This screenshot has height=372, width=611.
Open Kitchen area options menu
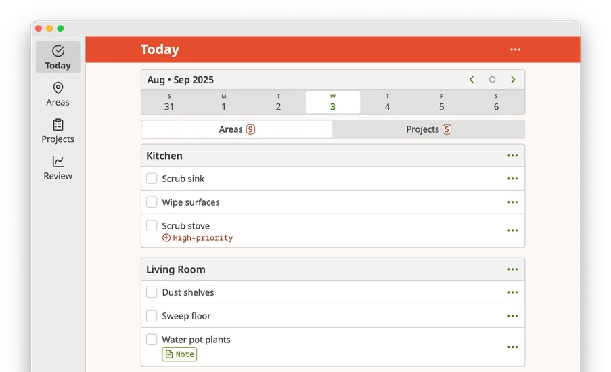[x=512, y=156]
